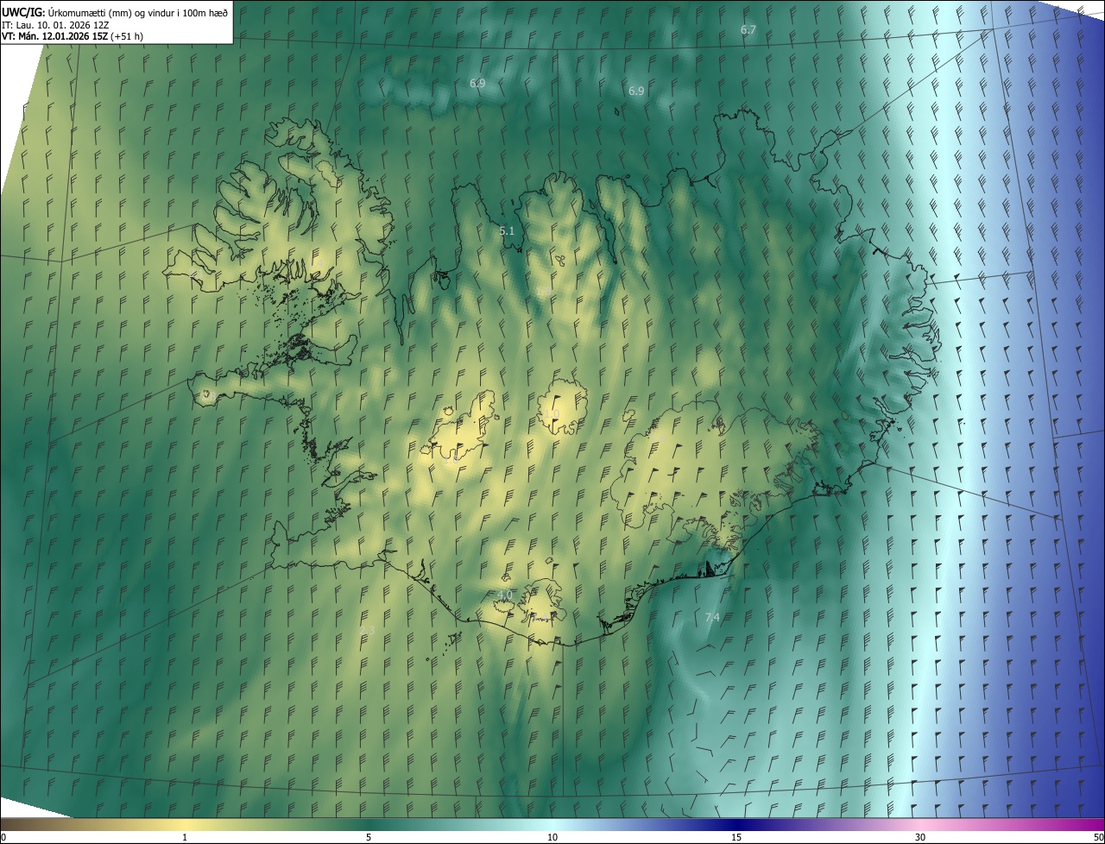Viewport: 1105px width, 844px height.
Task: Click the 5 tick on the color scale
Action: coord(369,838)
